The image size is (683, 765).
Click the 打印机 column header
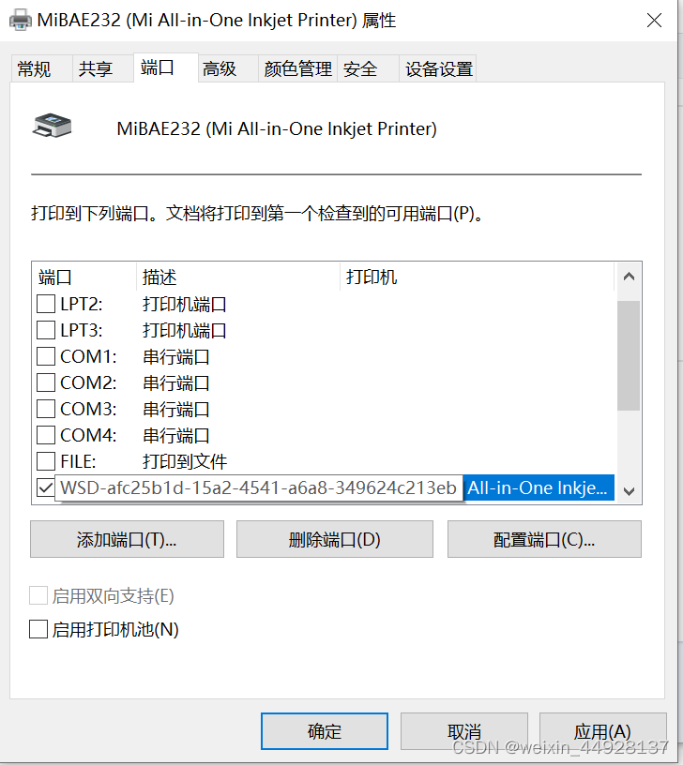[x=477, y=277]
